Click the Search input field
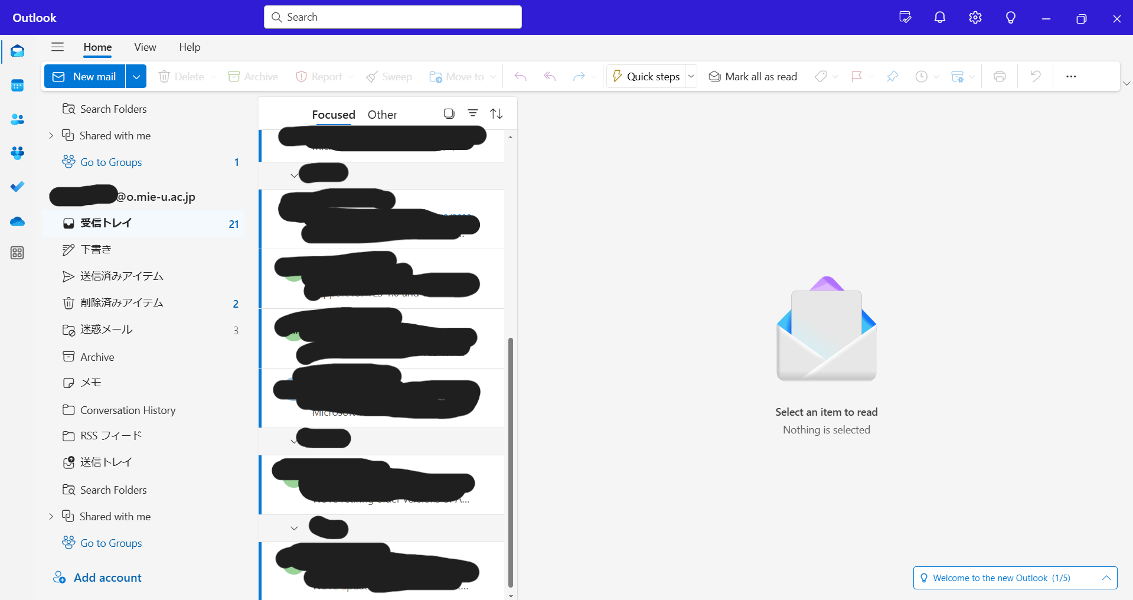Image resolution: width=1133 pixels, height=600 pixels. click(393, 17)
